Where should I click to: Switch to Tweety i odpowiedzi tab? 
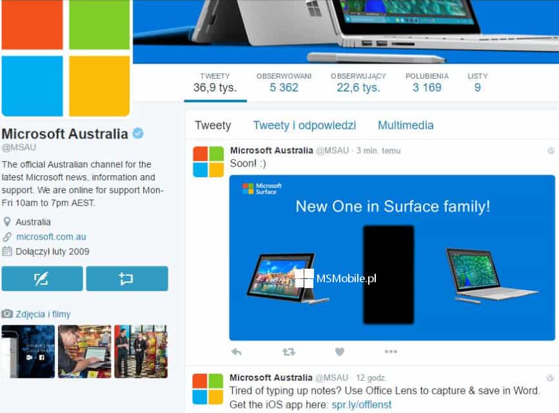304,126
